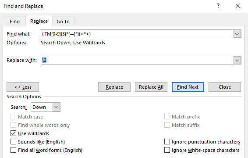Uncheck the Use wildcards checkbox
This screenshot has height=158, width=248.
(13, 133)
